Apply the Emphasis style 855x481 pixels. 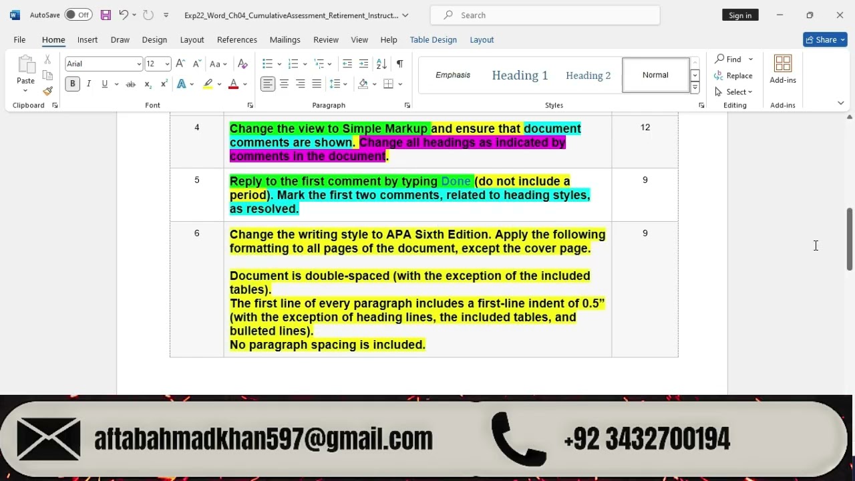coord(453,75)
